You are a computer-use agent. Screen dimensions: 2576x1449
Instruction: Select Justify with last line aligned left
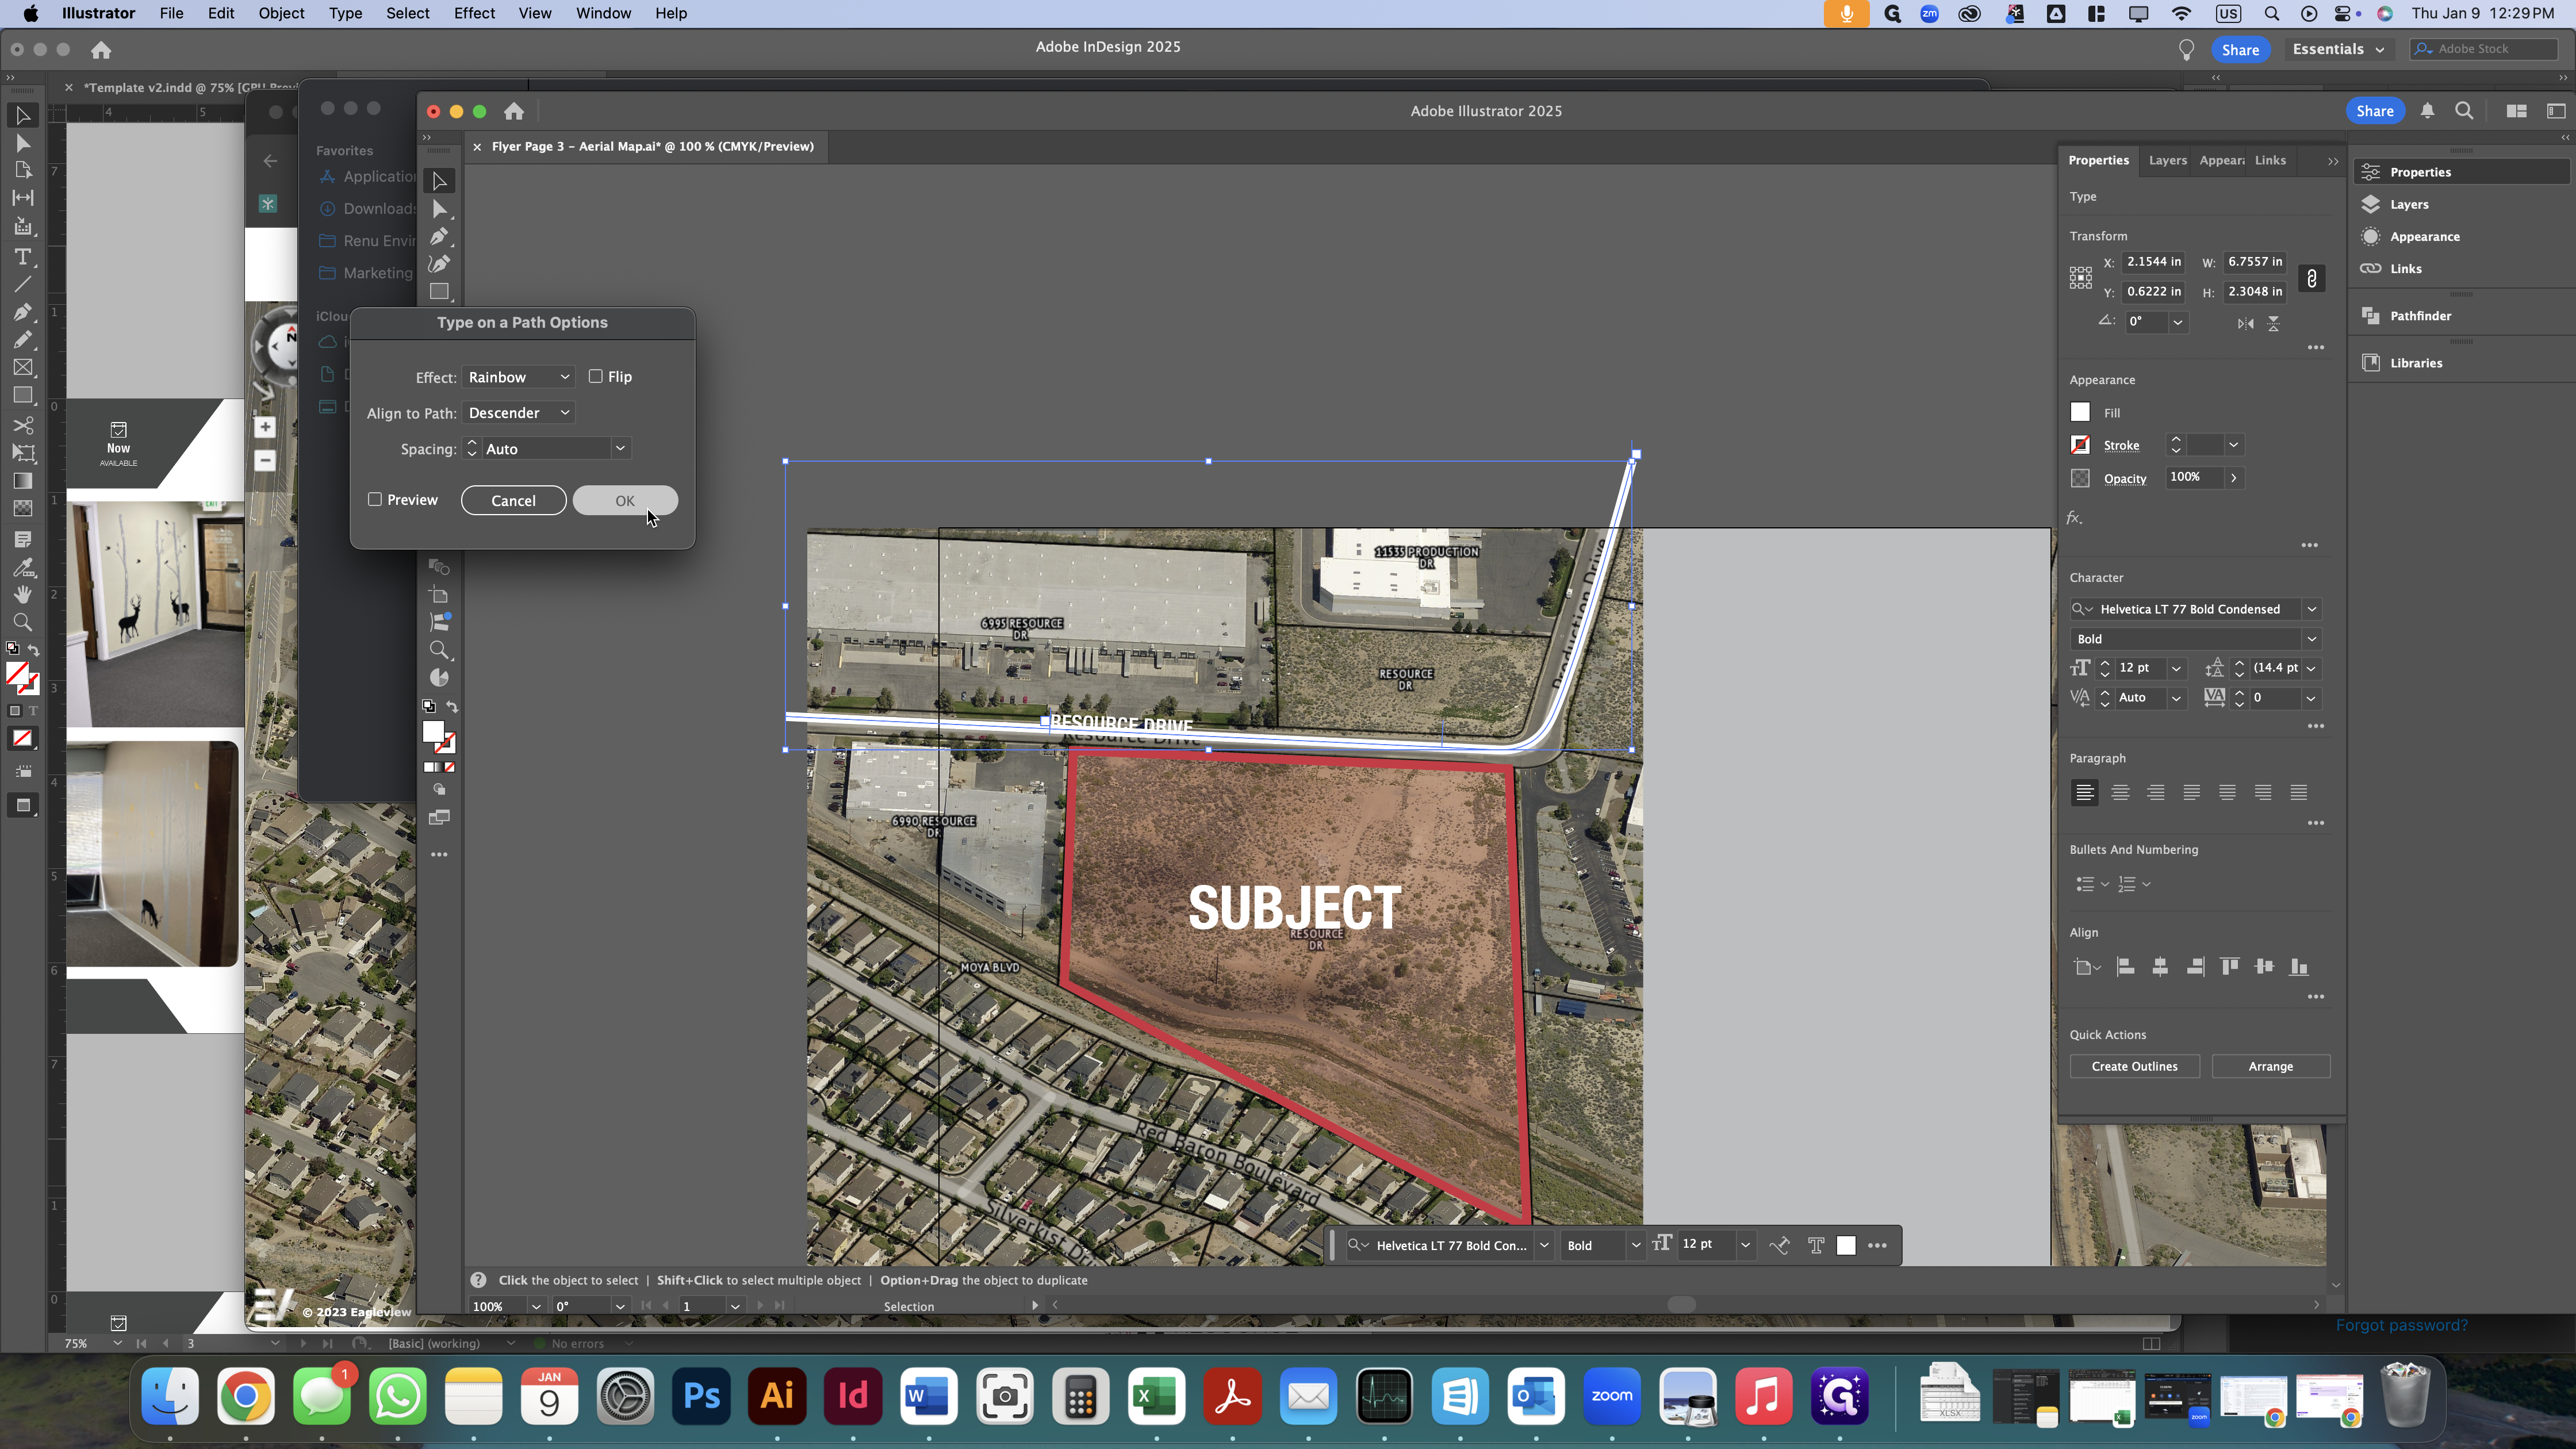click(x=2191, y=792)
